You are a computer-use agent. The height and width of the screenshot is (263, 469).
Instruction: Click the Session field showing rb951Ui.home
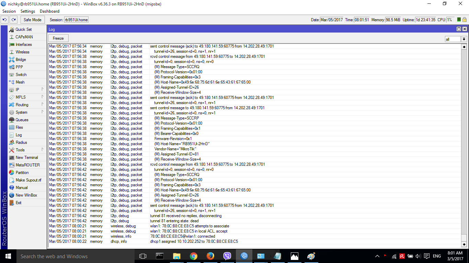[76, 20]
